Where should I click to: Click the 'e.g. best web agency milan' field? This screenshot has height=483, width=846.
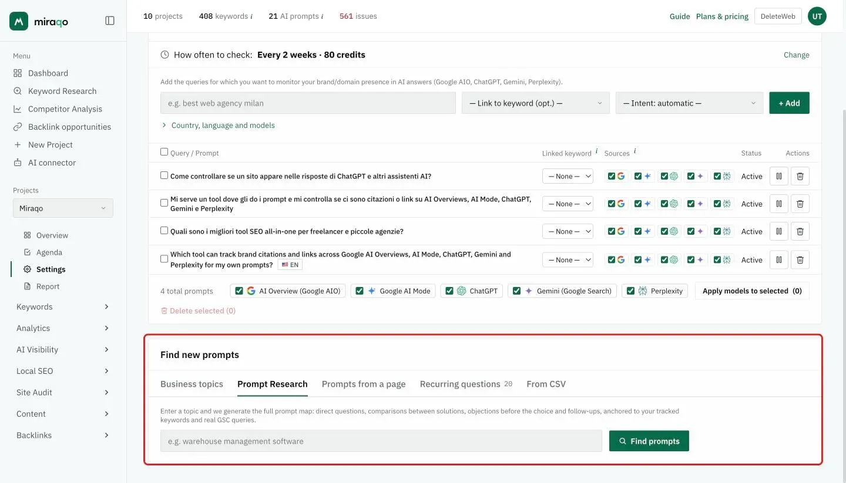308,103
